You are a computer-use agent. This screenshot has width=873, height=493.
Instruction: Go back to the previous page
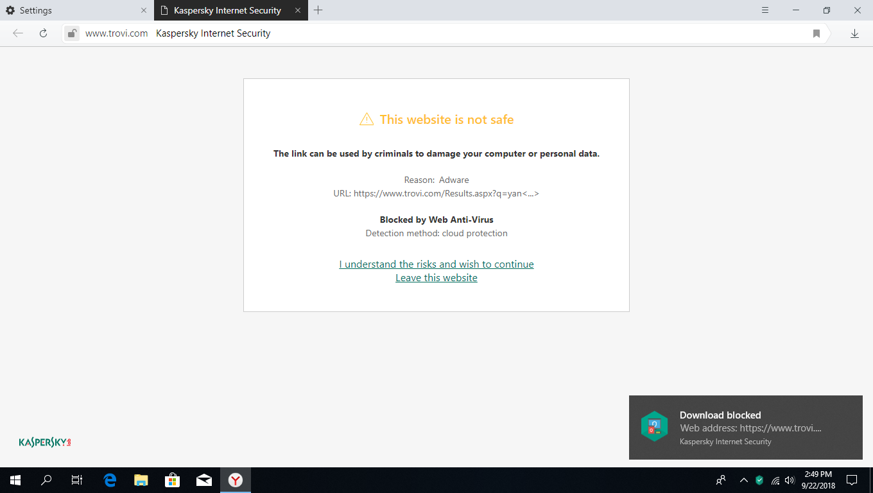pyautogui.click(x=18, y=33)
